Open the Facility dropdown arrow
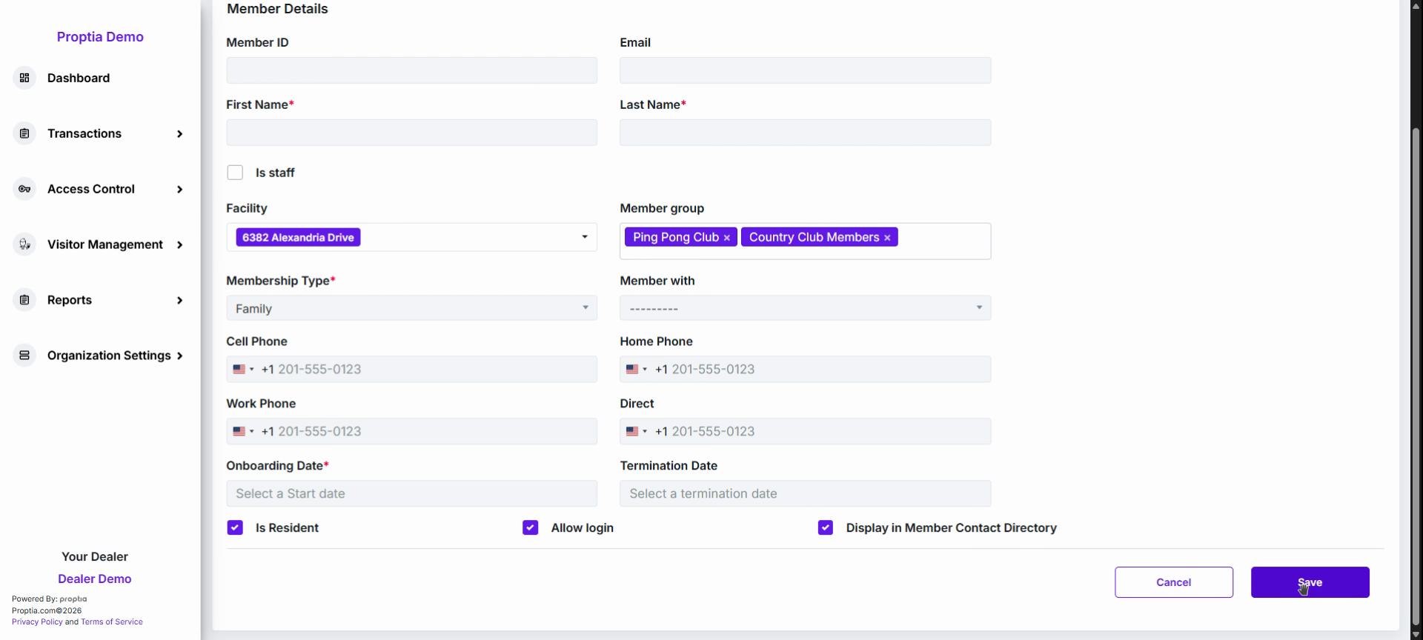Screen dimensions: 1423x640 pyautogui.click(x=584, y=237)
